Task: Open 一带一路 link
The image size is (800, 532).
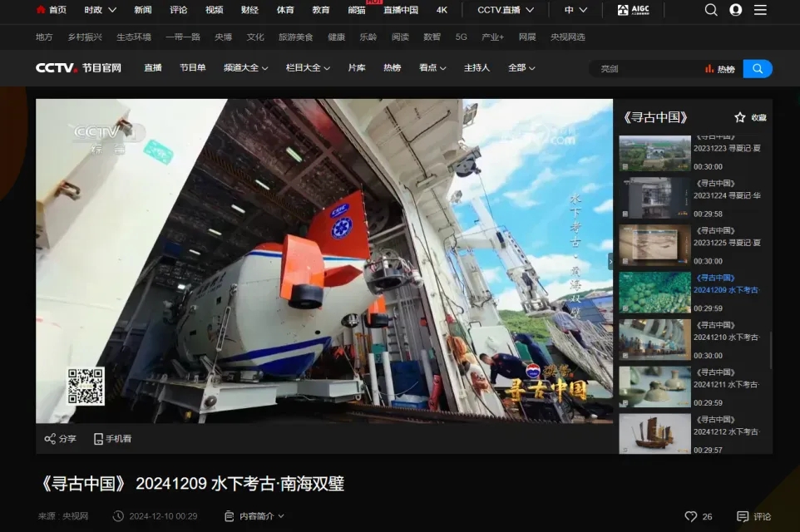Action: click(x=183, y=37)
